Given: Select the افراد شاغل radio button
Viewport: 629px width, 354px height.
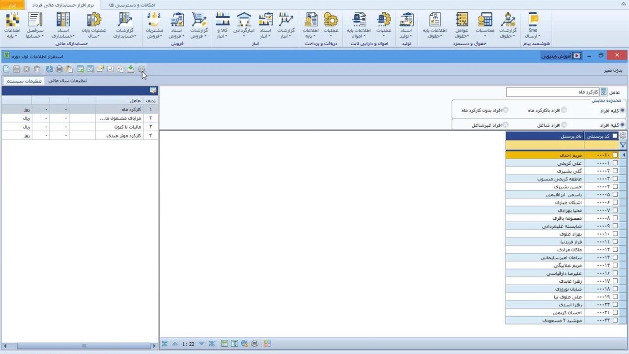Looking at the screenshot, I should (x=564, y=125).
